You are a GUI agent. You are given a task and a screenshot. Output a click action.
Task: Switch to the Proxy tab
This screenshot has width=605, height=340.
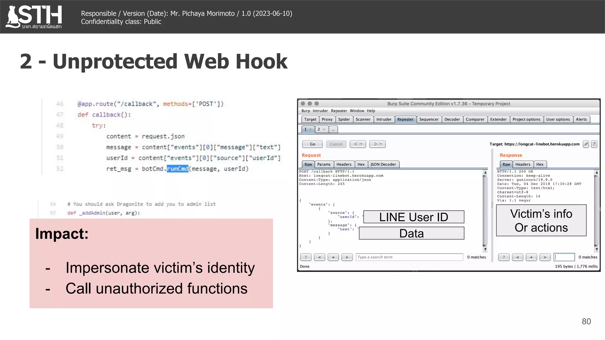pos(327,119)
